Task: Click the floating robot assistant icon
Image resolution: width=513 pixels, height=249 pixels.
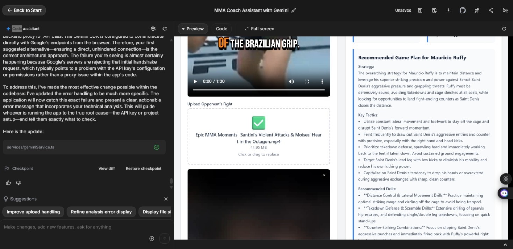Action: pos(504,193)
